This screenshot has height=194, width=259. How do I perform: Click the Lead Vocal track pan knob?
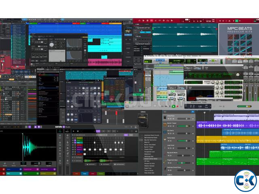pos(193,148)
